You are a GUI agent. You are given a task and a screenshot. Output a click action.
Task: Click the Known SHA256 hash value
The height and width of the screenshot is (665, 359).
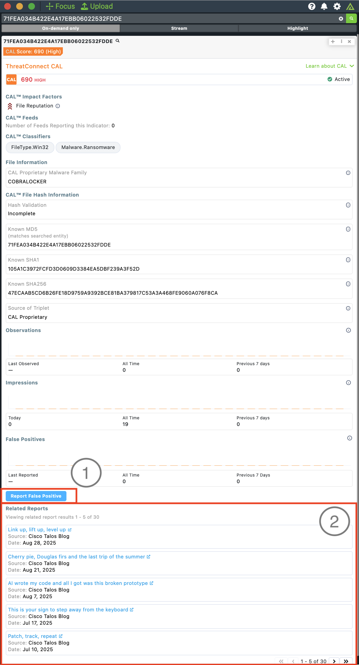tap(113, 293)
